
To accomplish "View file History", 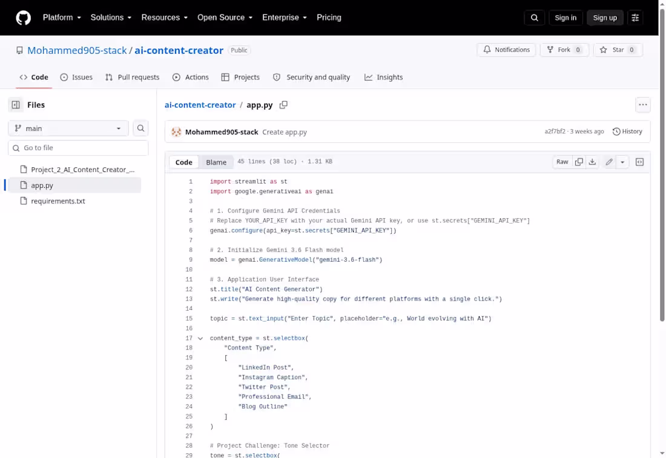I will pyautogui.click(x=627, y=131).
